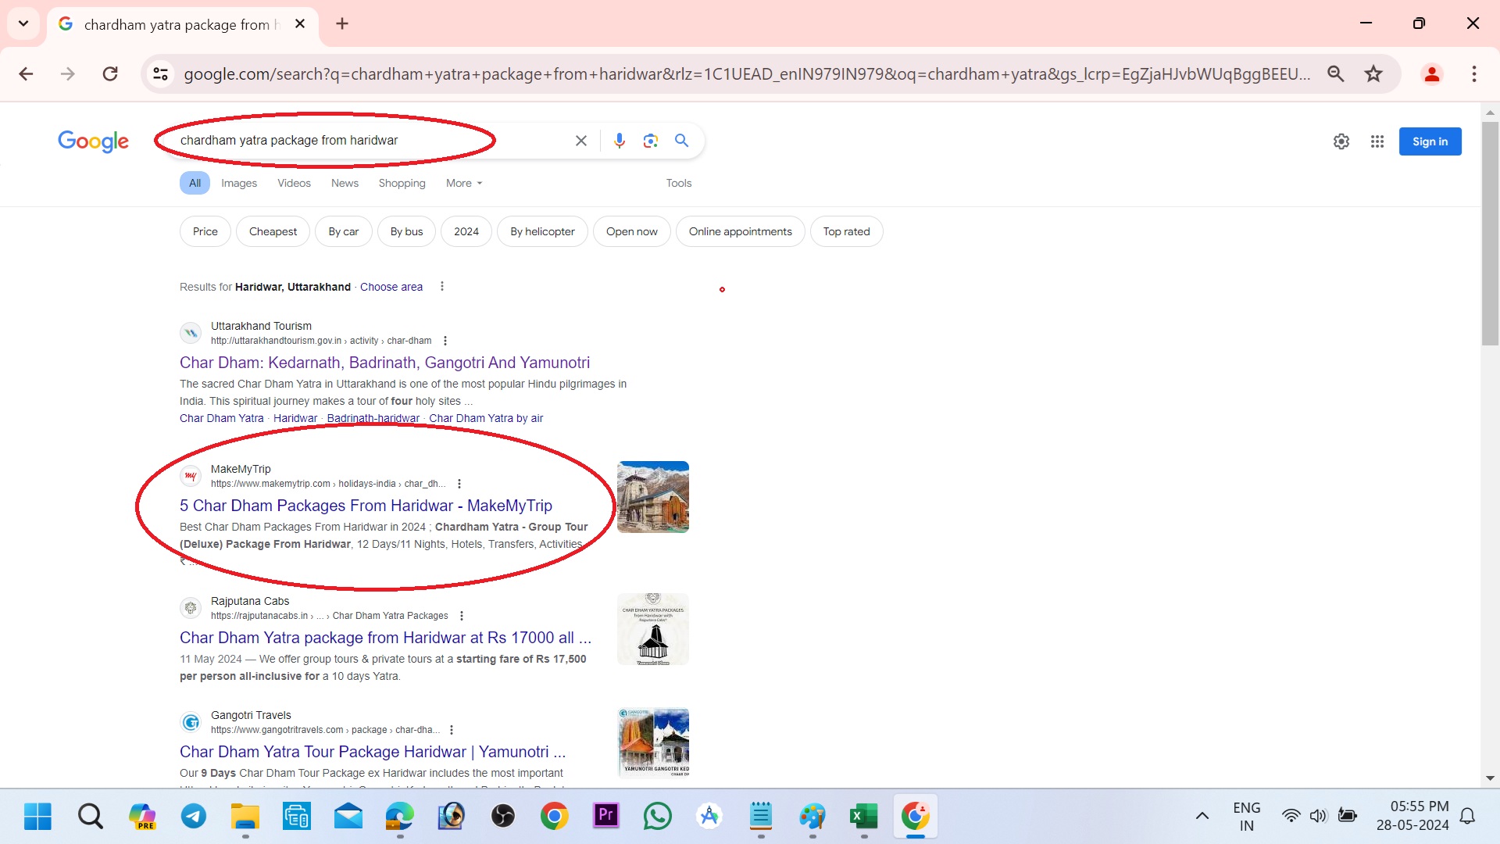Open 5 Char Dham Packages MakeMyTrip result

point(366,506)
